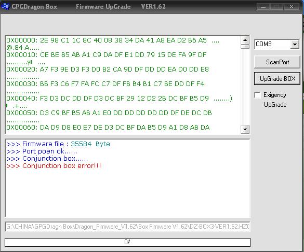Click the '@.84.A.....' ASCII text line
The width and height of the screenshot is (304, 252).
click(23, 48)
